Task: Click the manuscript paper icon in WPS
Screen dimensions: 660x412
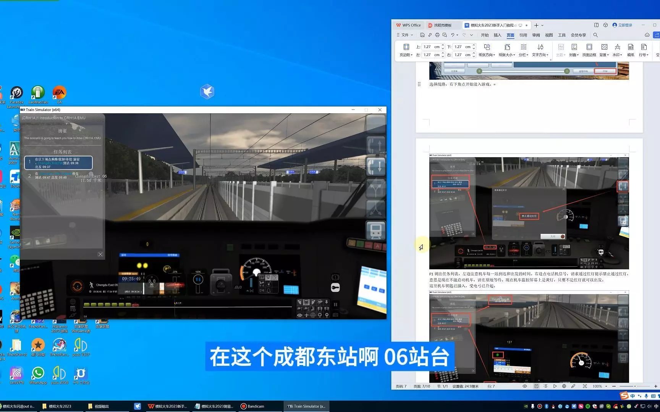Action: coord(631,47)
